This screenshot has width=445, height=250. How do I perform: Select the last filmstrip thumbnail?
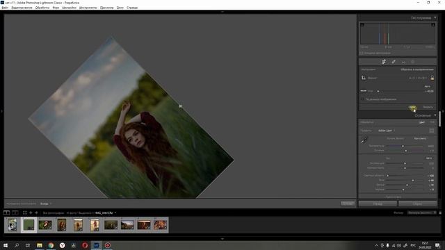[161, 225]
